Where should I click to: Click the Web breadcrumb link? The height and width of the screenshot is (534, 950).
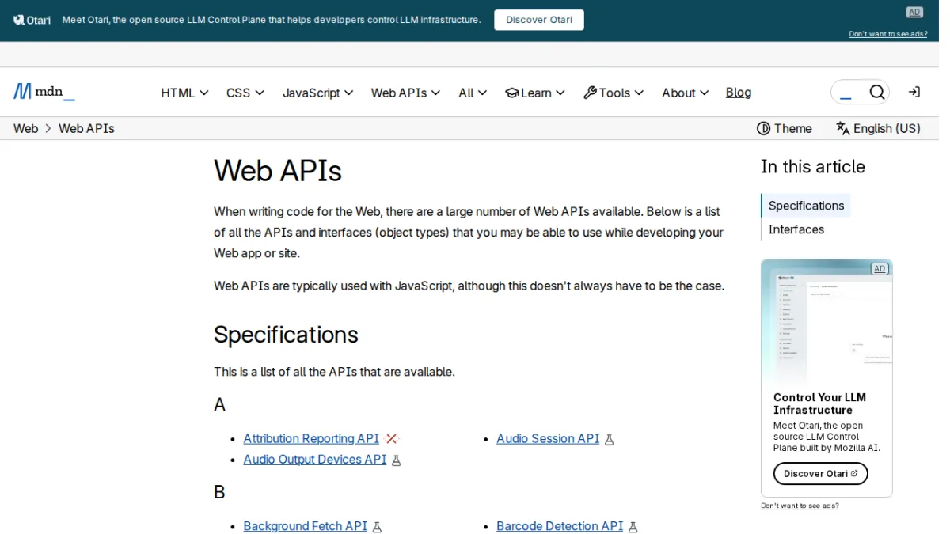(25, 128)
